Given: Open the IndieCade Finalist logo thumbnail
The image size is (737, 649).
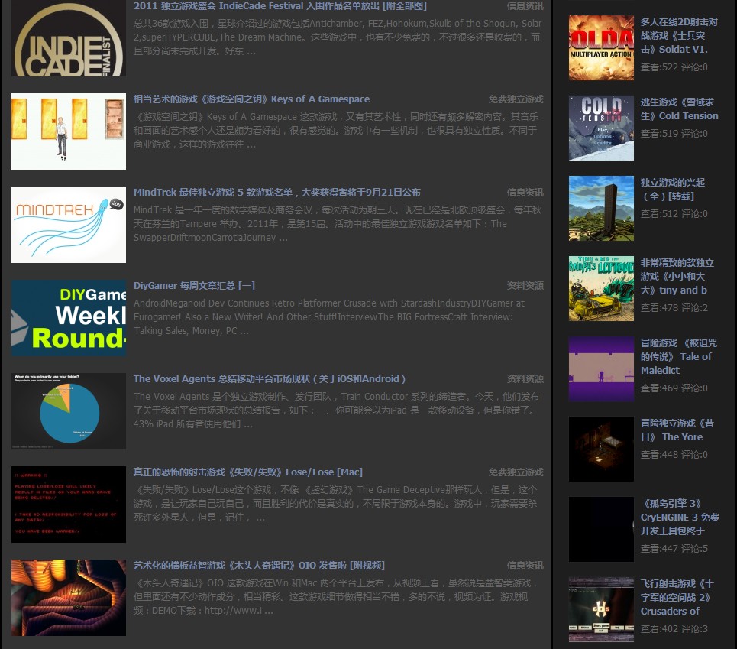Looking at the screenshot, I should point(69,38).
